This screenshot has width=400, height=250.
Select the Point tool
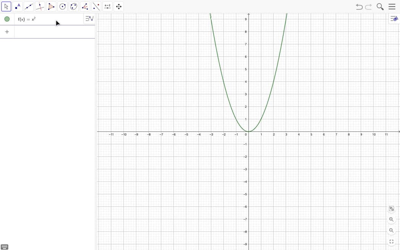[17, 6]
